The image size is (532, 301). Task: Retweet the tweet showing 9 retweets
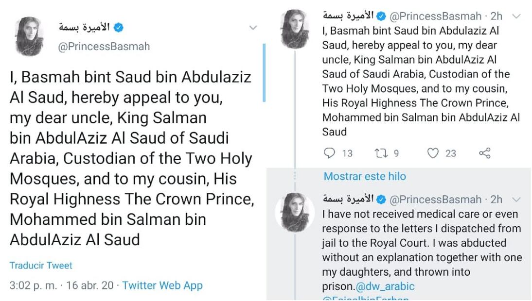[x=380, y=153]
